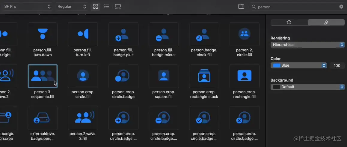Open the SF Pro font dropdown
The height and width of the screenshot is (147, 347).
[x=28, y=7]
